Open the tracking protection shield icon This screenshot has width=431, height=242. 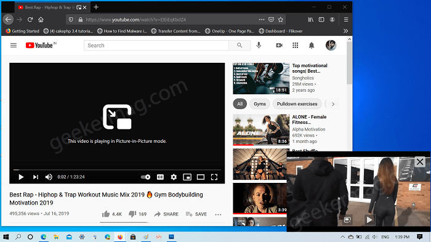(71, 20)
